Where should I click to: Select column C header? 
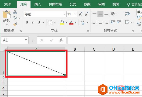[94, 49]
